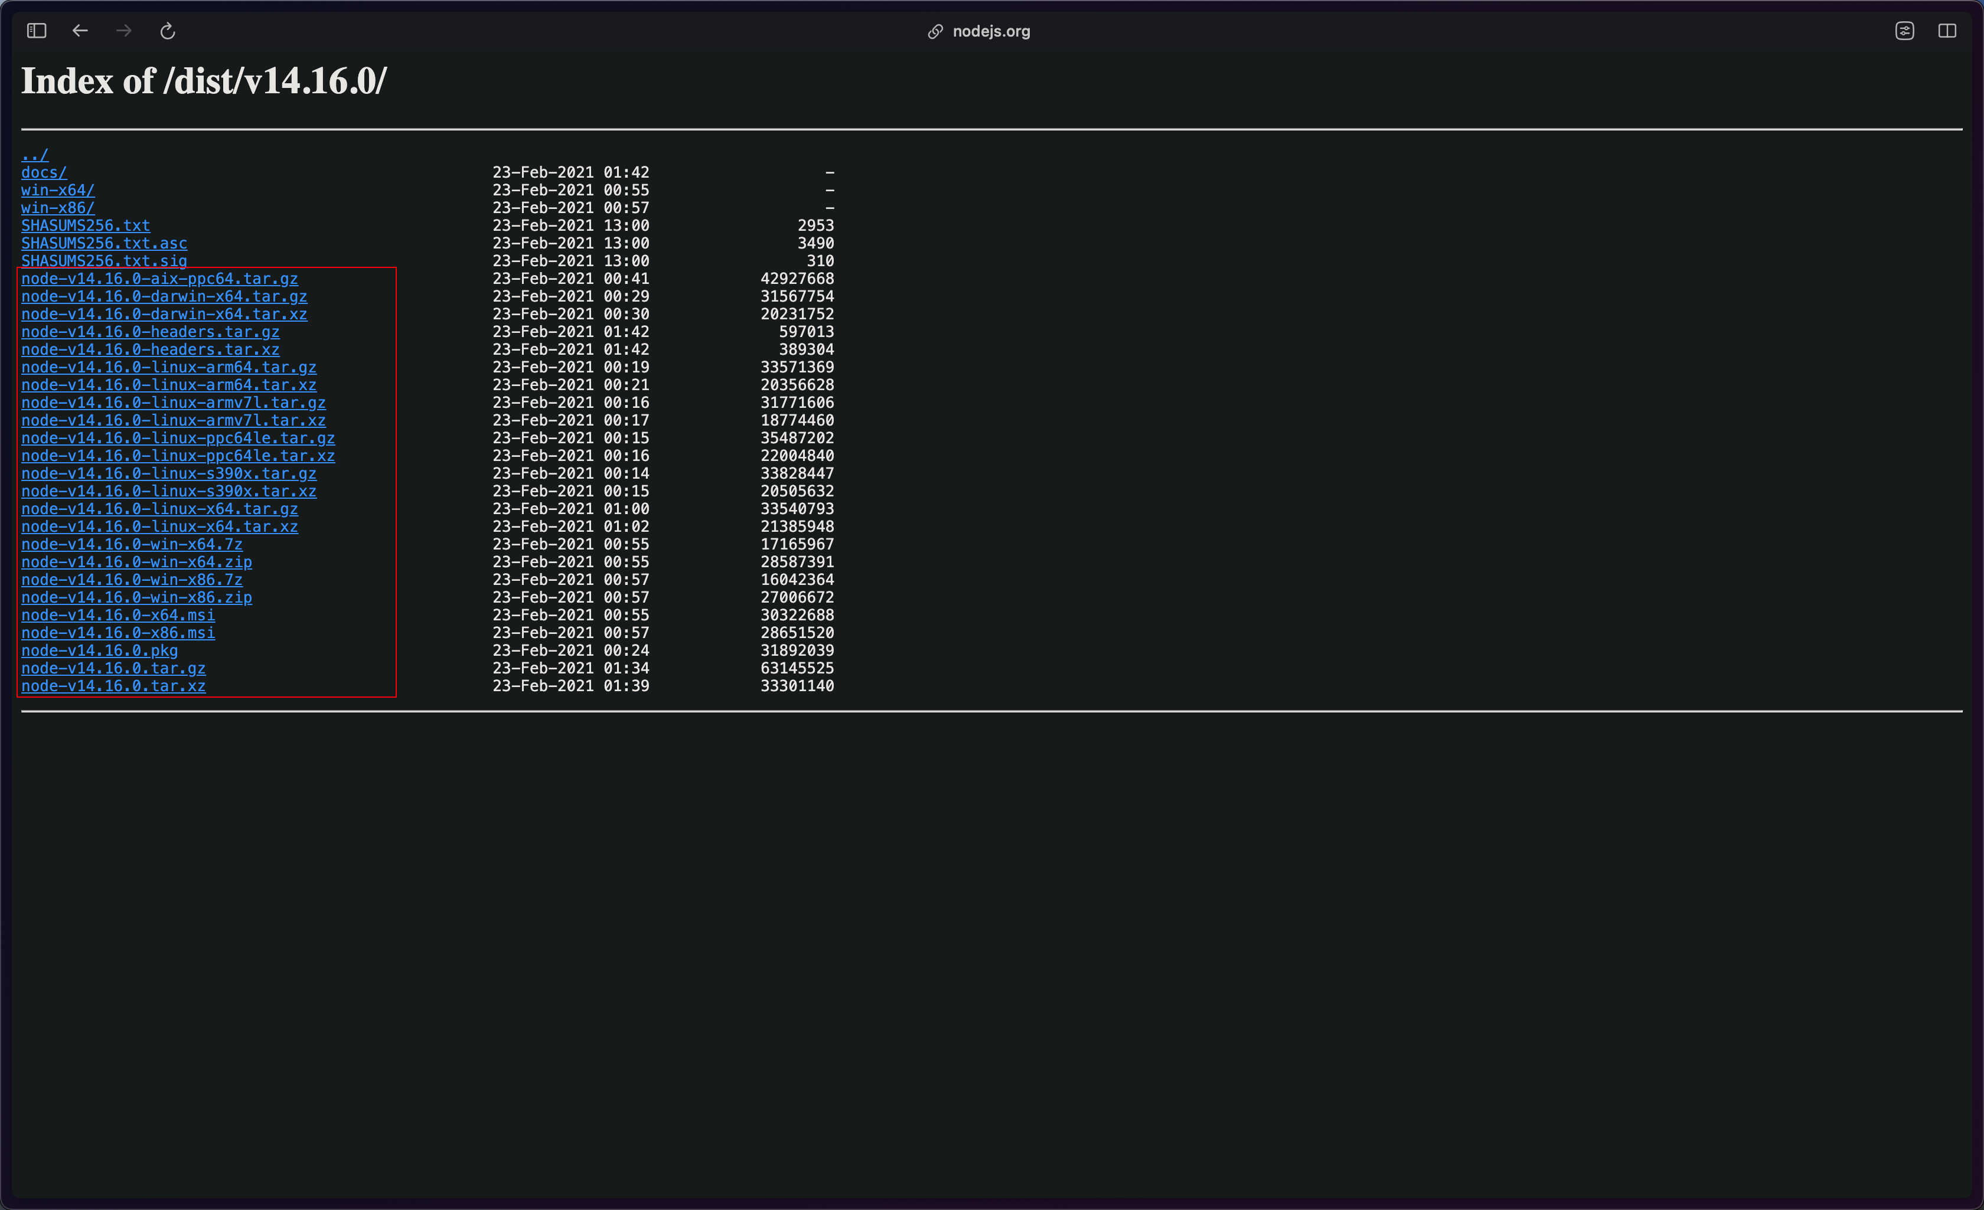Open the SHASUMS256.txt file
This screenshot has width=1984, height=1210.
(86, 225)
